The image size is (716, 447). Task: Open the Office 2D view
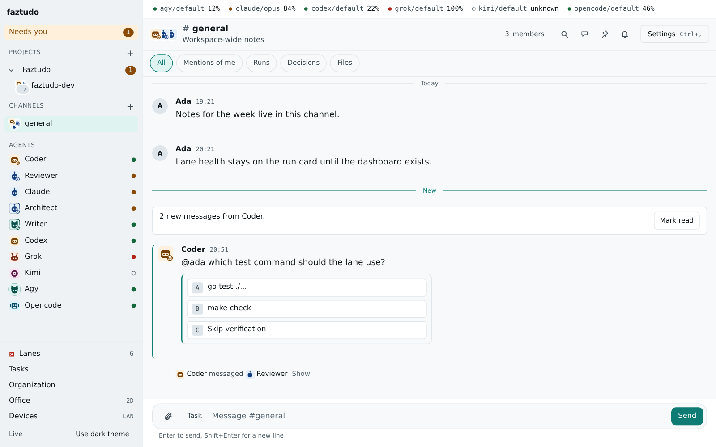(x=72, y=401)
